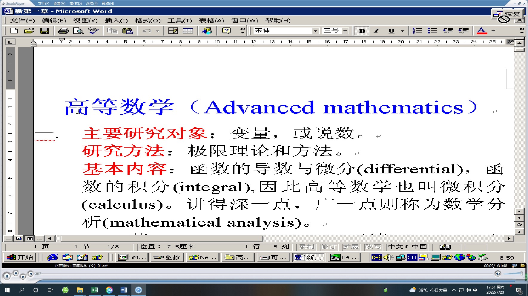Click the Undo arrow icon
Viewport: 528px width, 296px height.
[147, 31]
